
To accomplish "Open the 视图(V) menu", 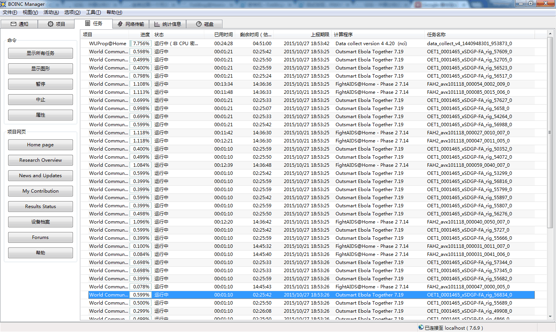I will pyautogui.click(x=30, y=12).
